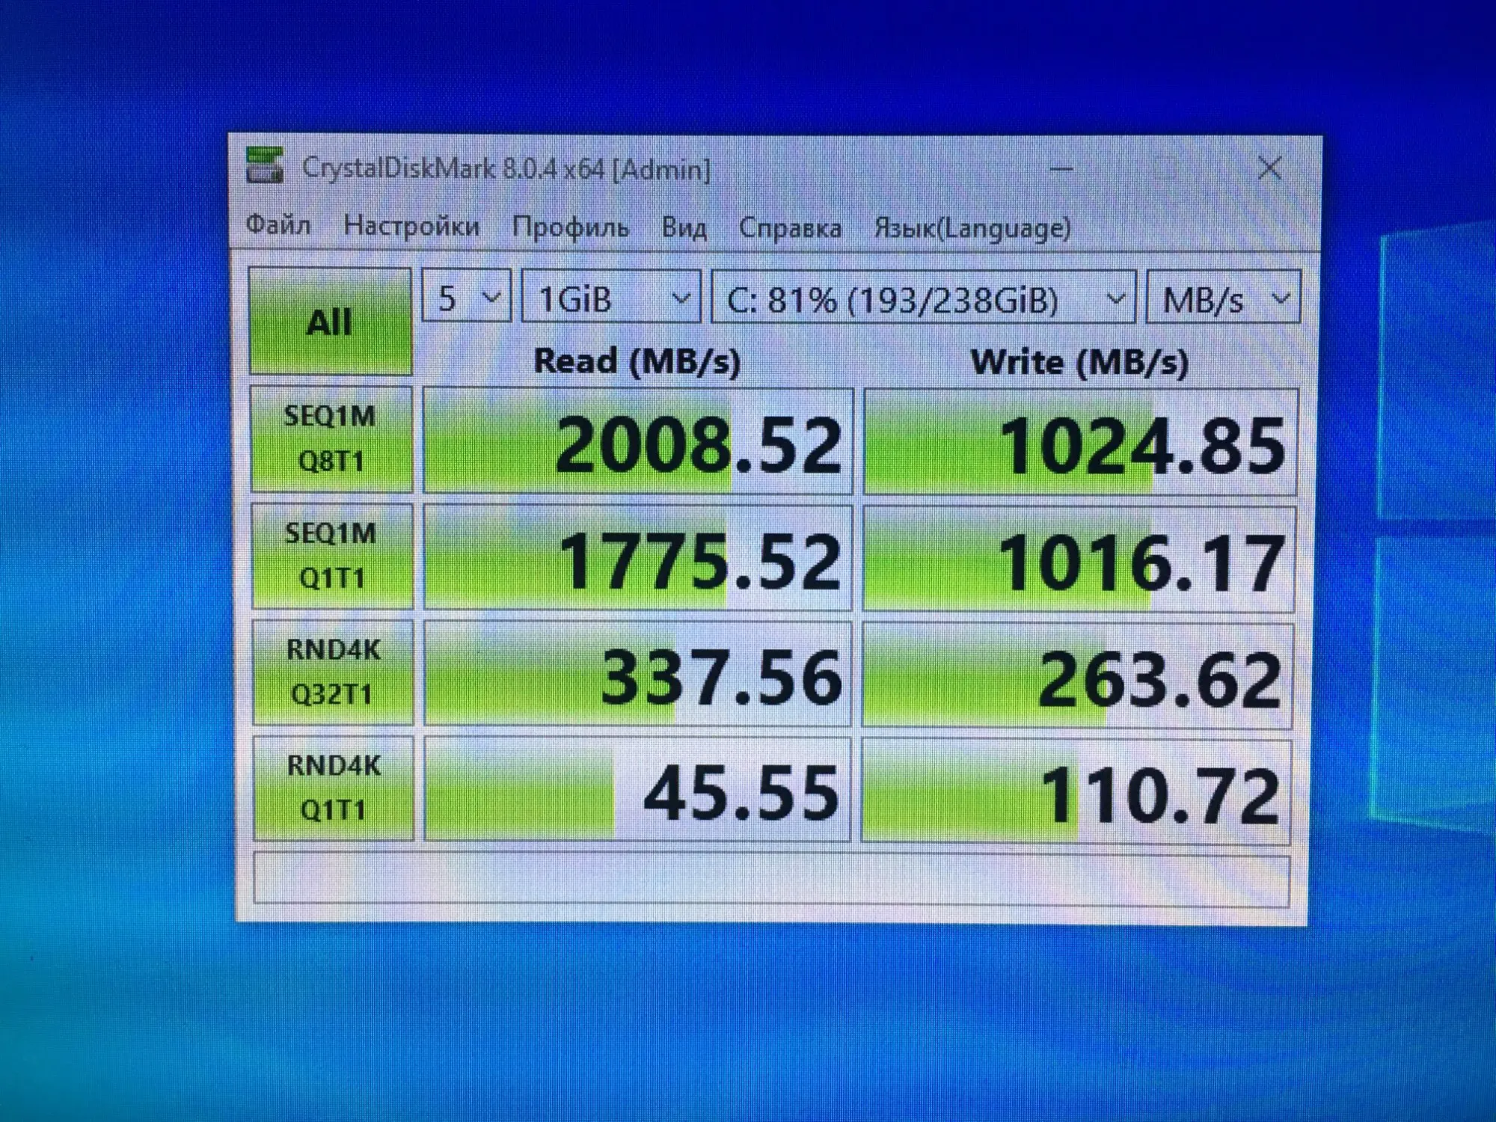This screenshot has width=1496, height=1122.
Task: Expand the 1GiB test size dropdown
Action: tap(611, 298)
